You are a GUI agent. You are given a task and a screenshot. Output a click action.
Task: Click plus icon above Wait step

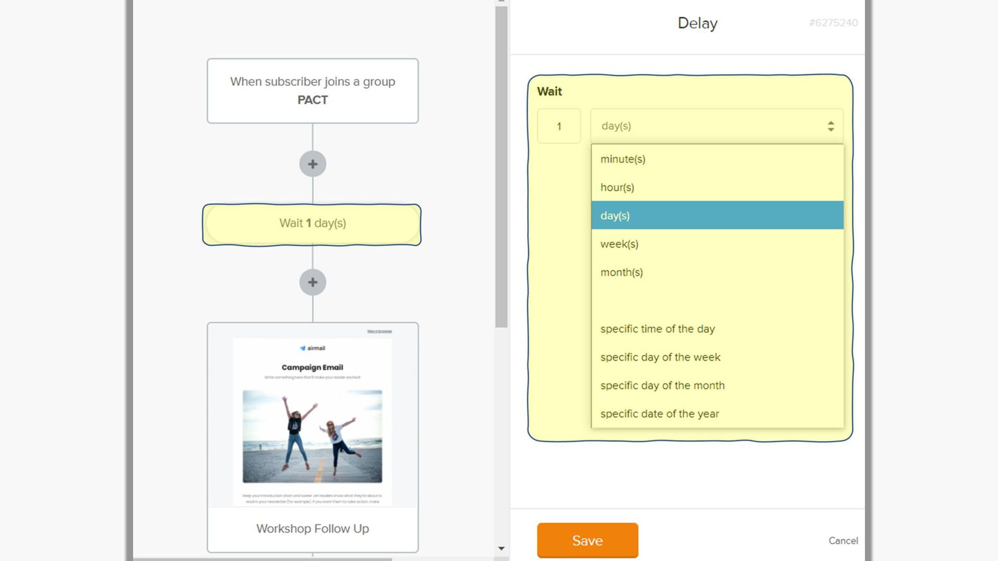tap(312, 164)
